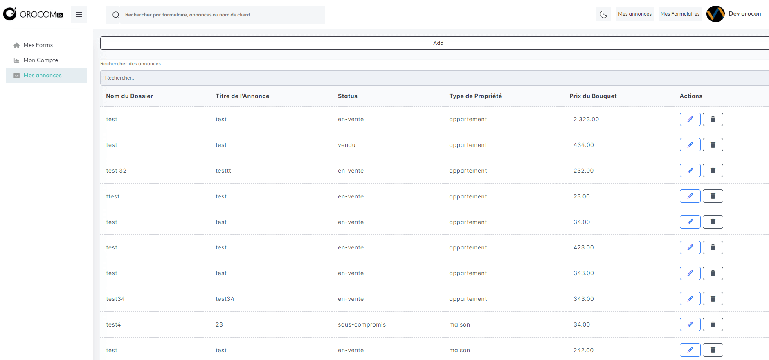This screenshot has height=360, width=769.
Task: Select Mes annonces in the sidebar
Action: coord(43,76)
